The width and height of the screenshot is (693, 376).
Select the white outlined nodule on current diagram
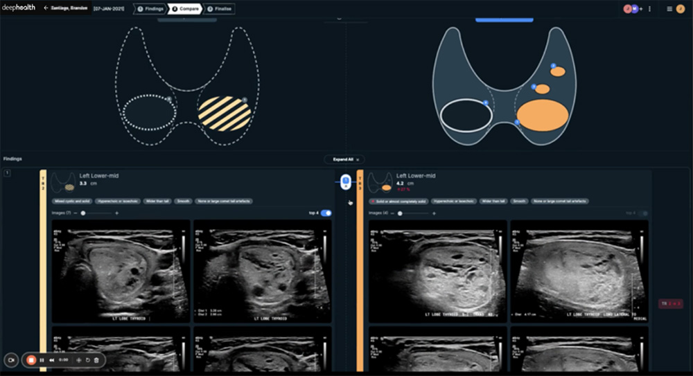coord(466,116)
